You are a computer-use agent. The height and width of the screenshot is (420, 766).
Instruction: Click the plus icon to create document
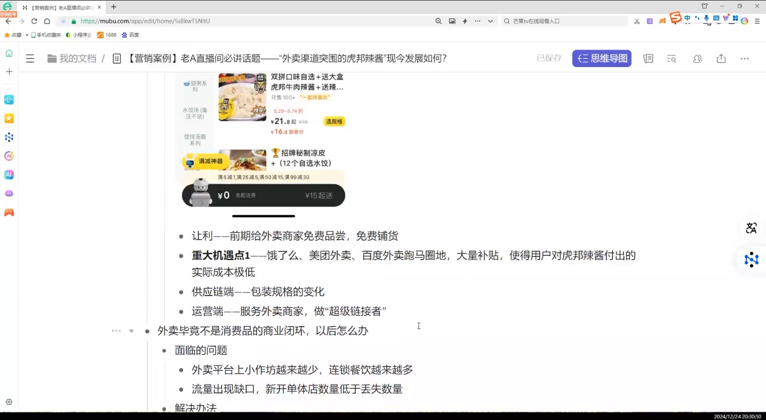pyautogui.click(x=9, y=72)
